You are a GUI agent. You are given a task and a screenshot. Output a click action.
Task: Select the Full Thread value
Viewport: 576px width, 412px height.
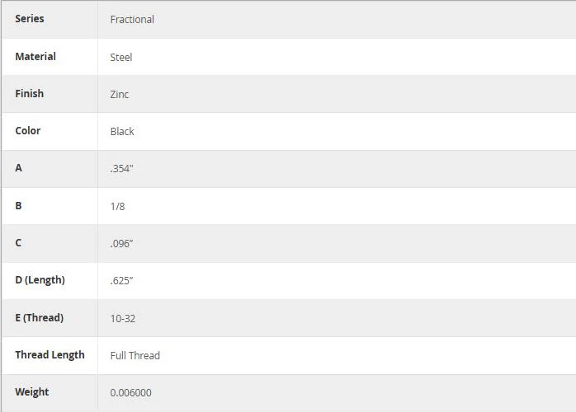tap(135, 355)
